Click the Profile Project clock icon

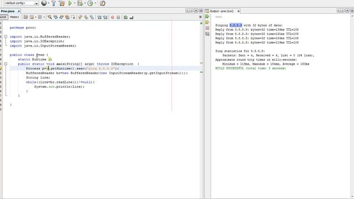tap(90, 3)
